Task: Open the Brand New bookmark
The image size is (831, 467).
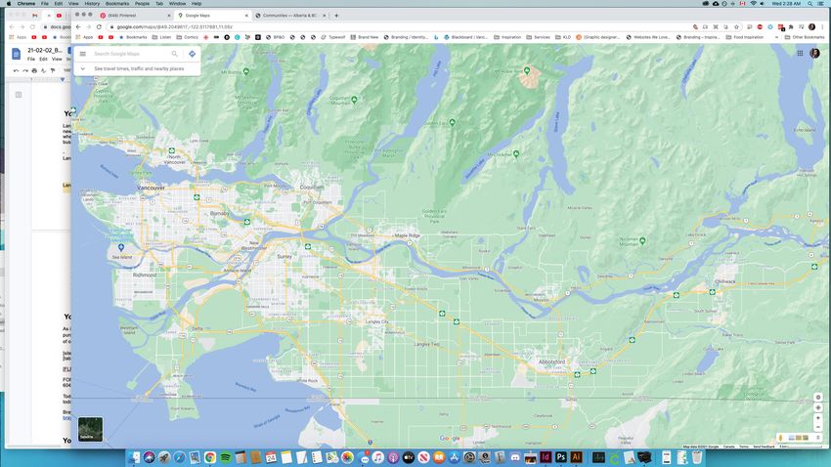Action: [x=365, y=37]
